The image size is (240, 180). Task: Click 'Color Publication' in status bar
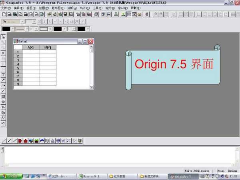tap(197, 171)
